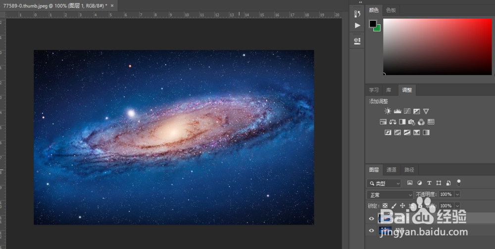Add a Gradient Map adjustment

[x=426, y=132]
